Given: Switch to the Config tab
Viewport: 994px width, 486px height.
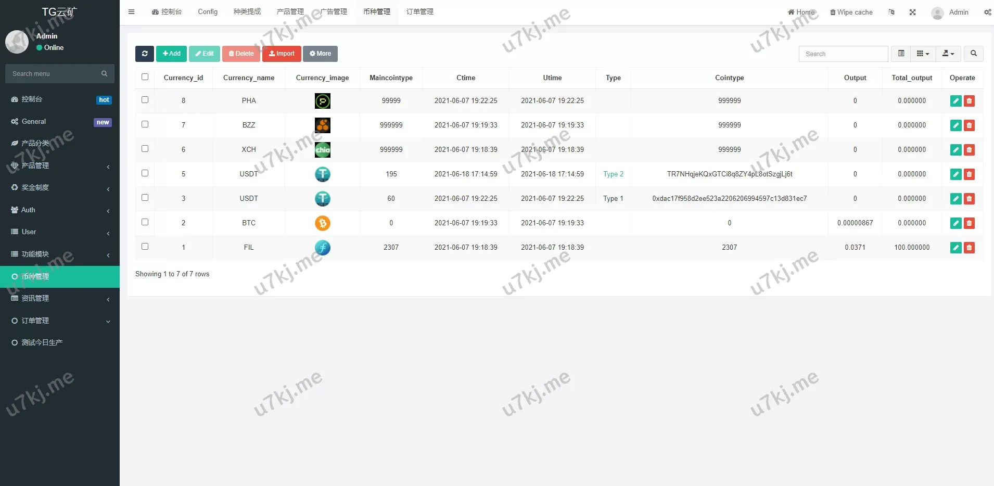Looking at the screenshot, I should [x=208, y=12].
